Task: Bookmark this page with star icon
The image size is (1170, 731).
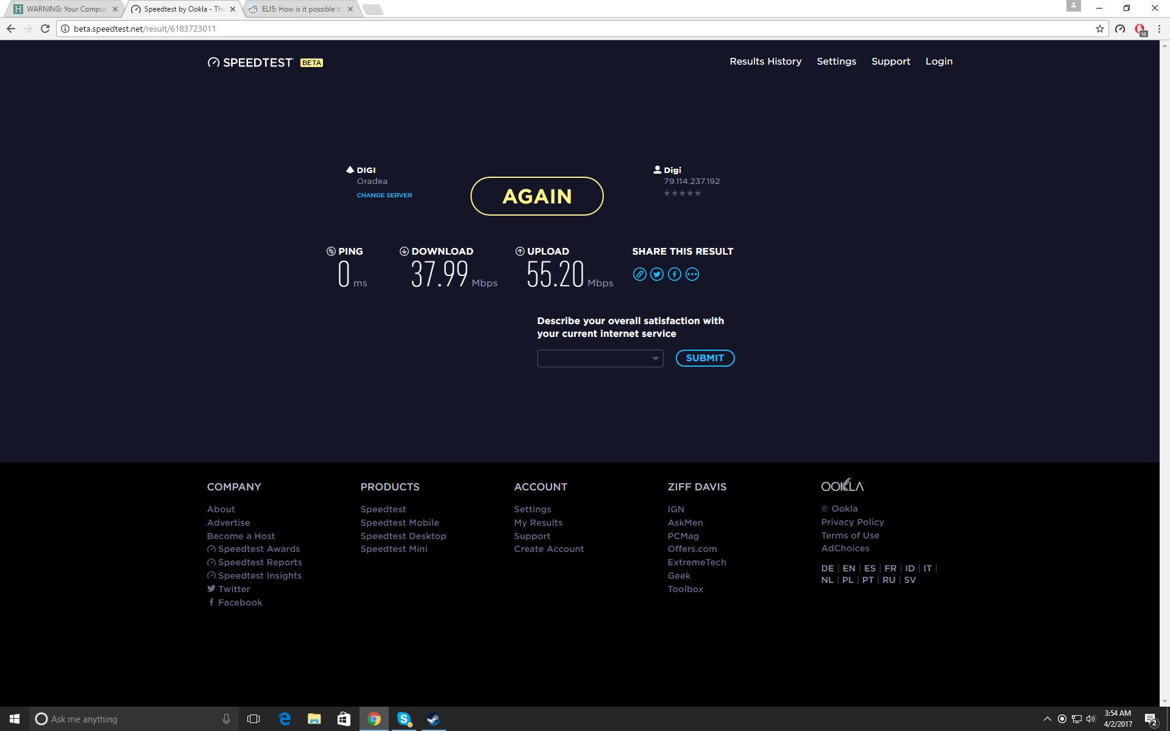Action: [x=1100, y=29]
